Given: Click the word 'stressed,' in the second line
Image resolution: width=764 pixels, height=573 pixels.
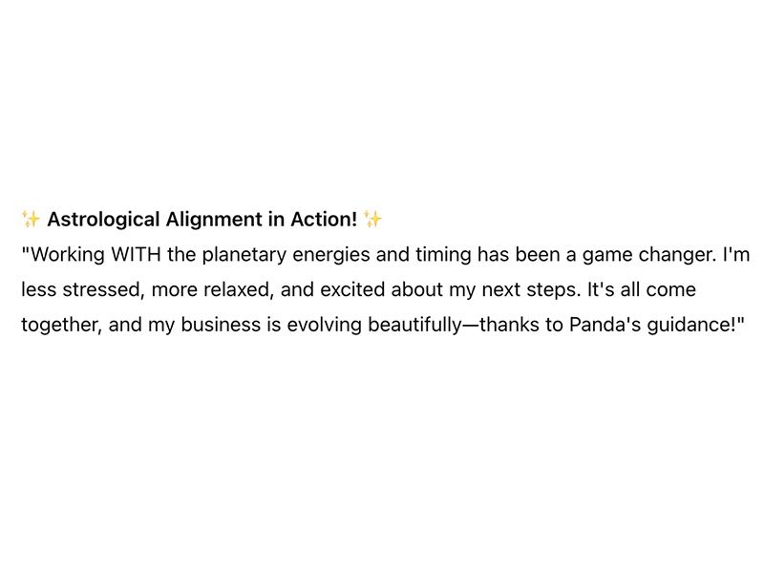Looking at the screenshot, I should (104, 290).
